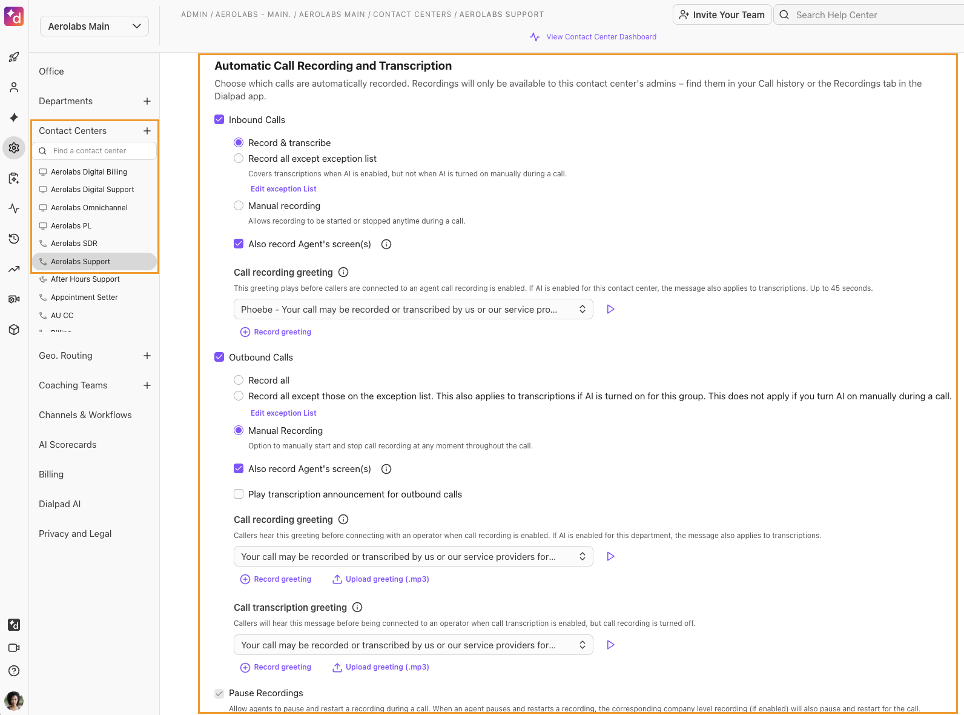Click the Find a contact center field
The width and height of the screenshot is (964, 715).
point(94,151)
